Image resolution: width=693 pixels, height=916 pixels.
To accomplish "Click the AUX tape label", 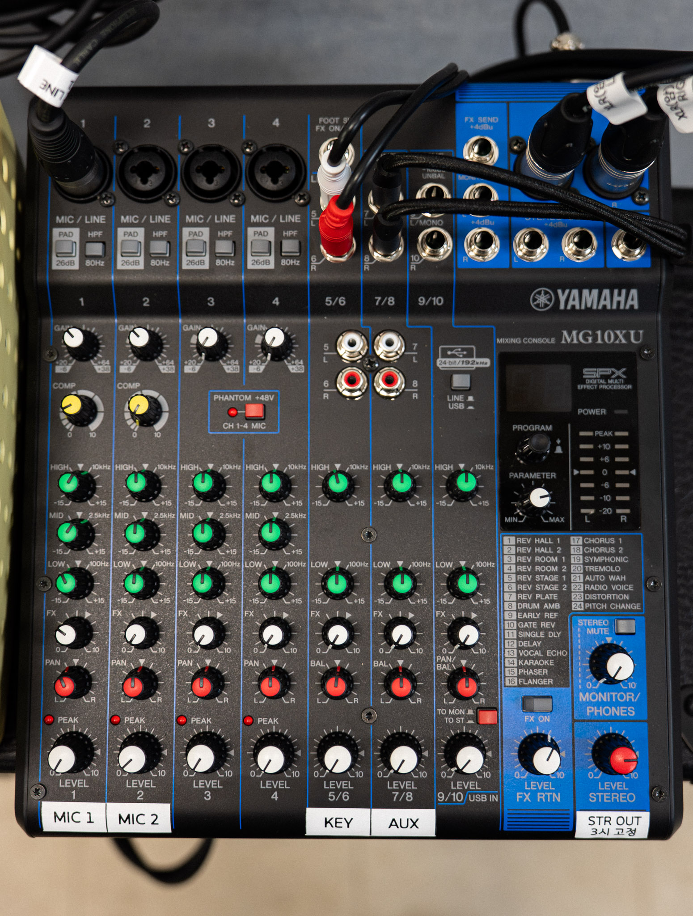I will 403,823.
